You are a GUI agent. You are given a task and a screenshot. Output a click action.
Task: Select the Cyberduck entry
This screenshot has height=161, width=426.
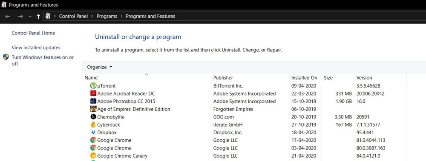(108, 125)
